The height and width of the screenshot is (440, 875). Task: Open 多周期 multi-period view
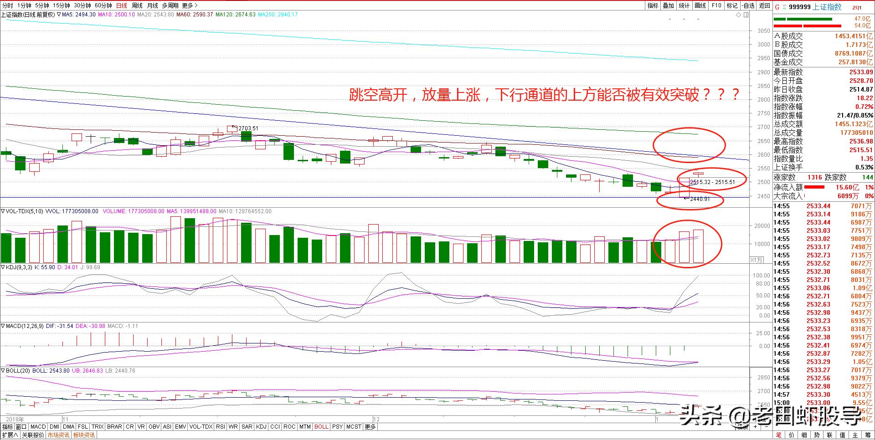[x=170, y=5]
